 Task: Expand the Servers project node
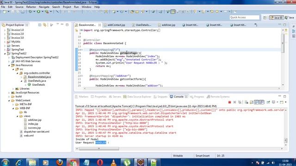point(5,46)
